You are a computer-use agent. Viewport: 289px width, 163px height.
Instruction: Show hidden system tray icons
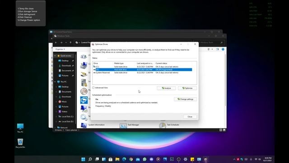[x=234, y=159]
